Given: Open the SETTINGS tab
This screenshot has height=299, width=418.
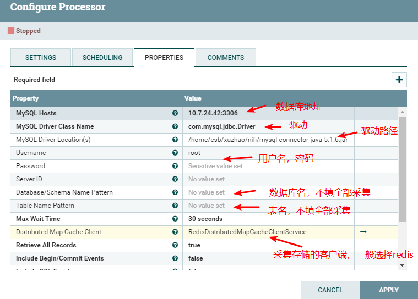Looking at the screenshot, I should [x=41, y=58].
